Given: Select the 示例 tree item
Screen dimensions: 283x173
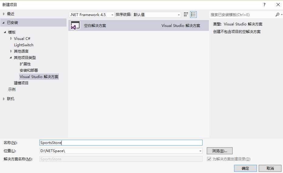Looking at the screenshot, I should pyautogui.click(x=12, y=90).
